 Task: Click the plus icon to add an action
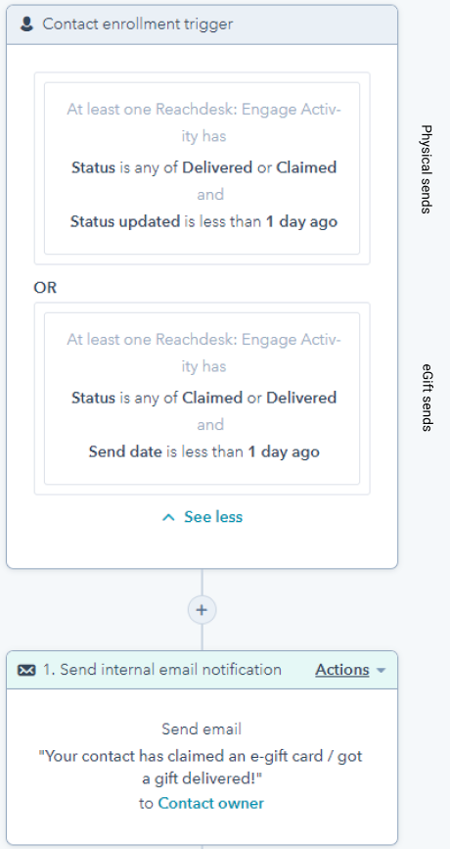point(202,610)
